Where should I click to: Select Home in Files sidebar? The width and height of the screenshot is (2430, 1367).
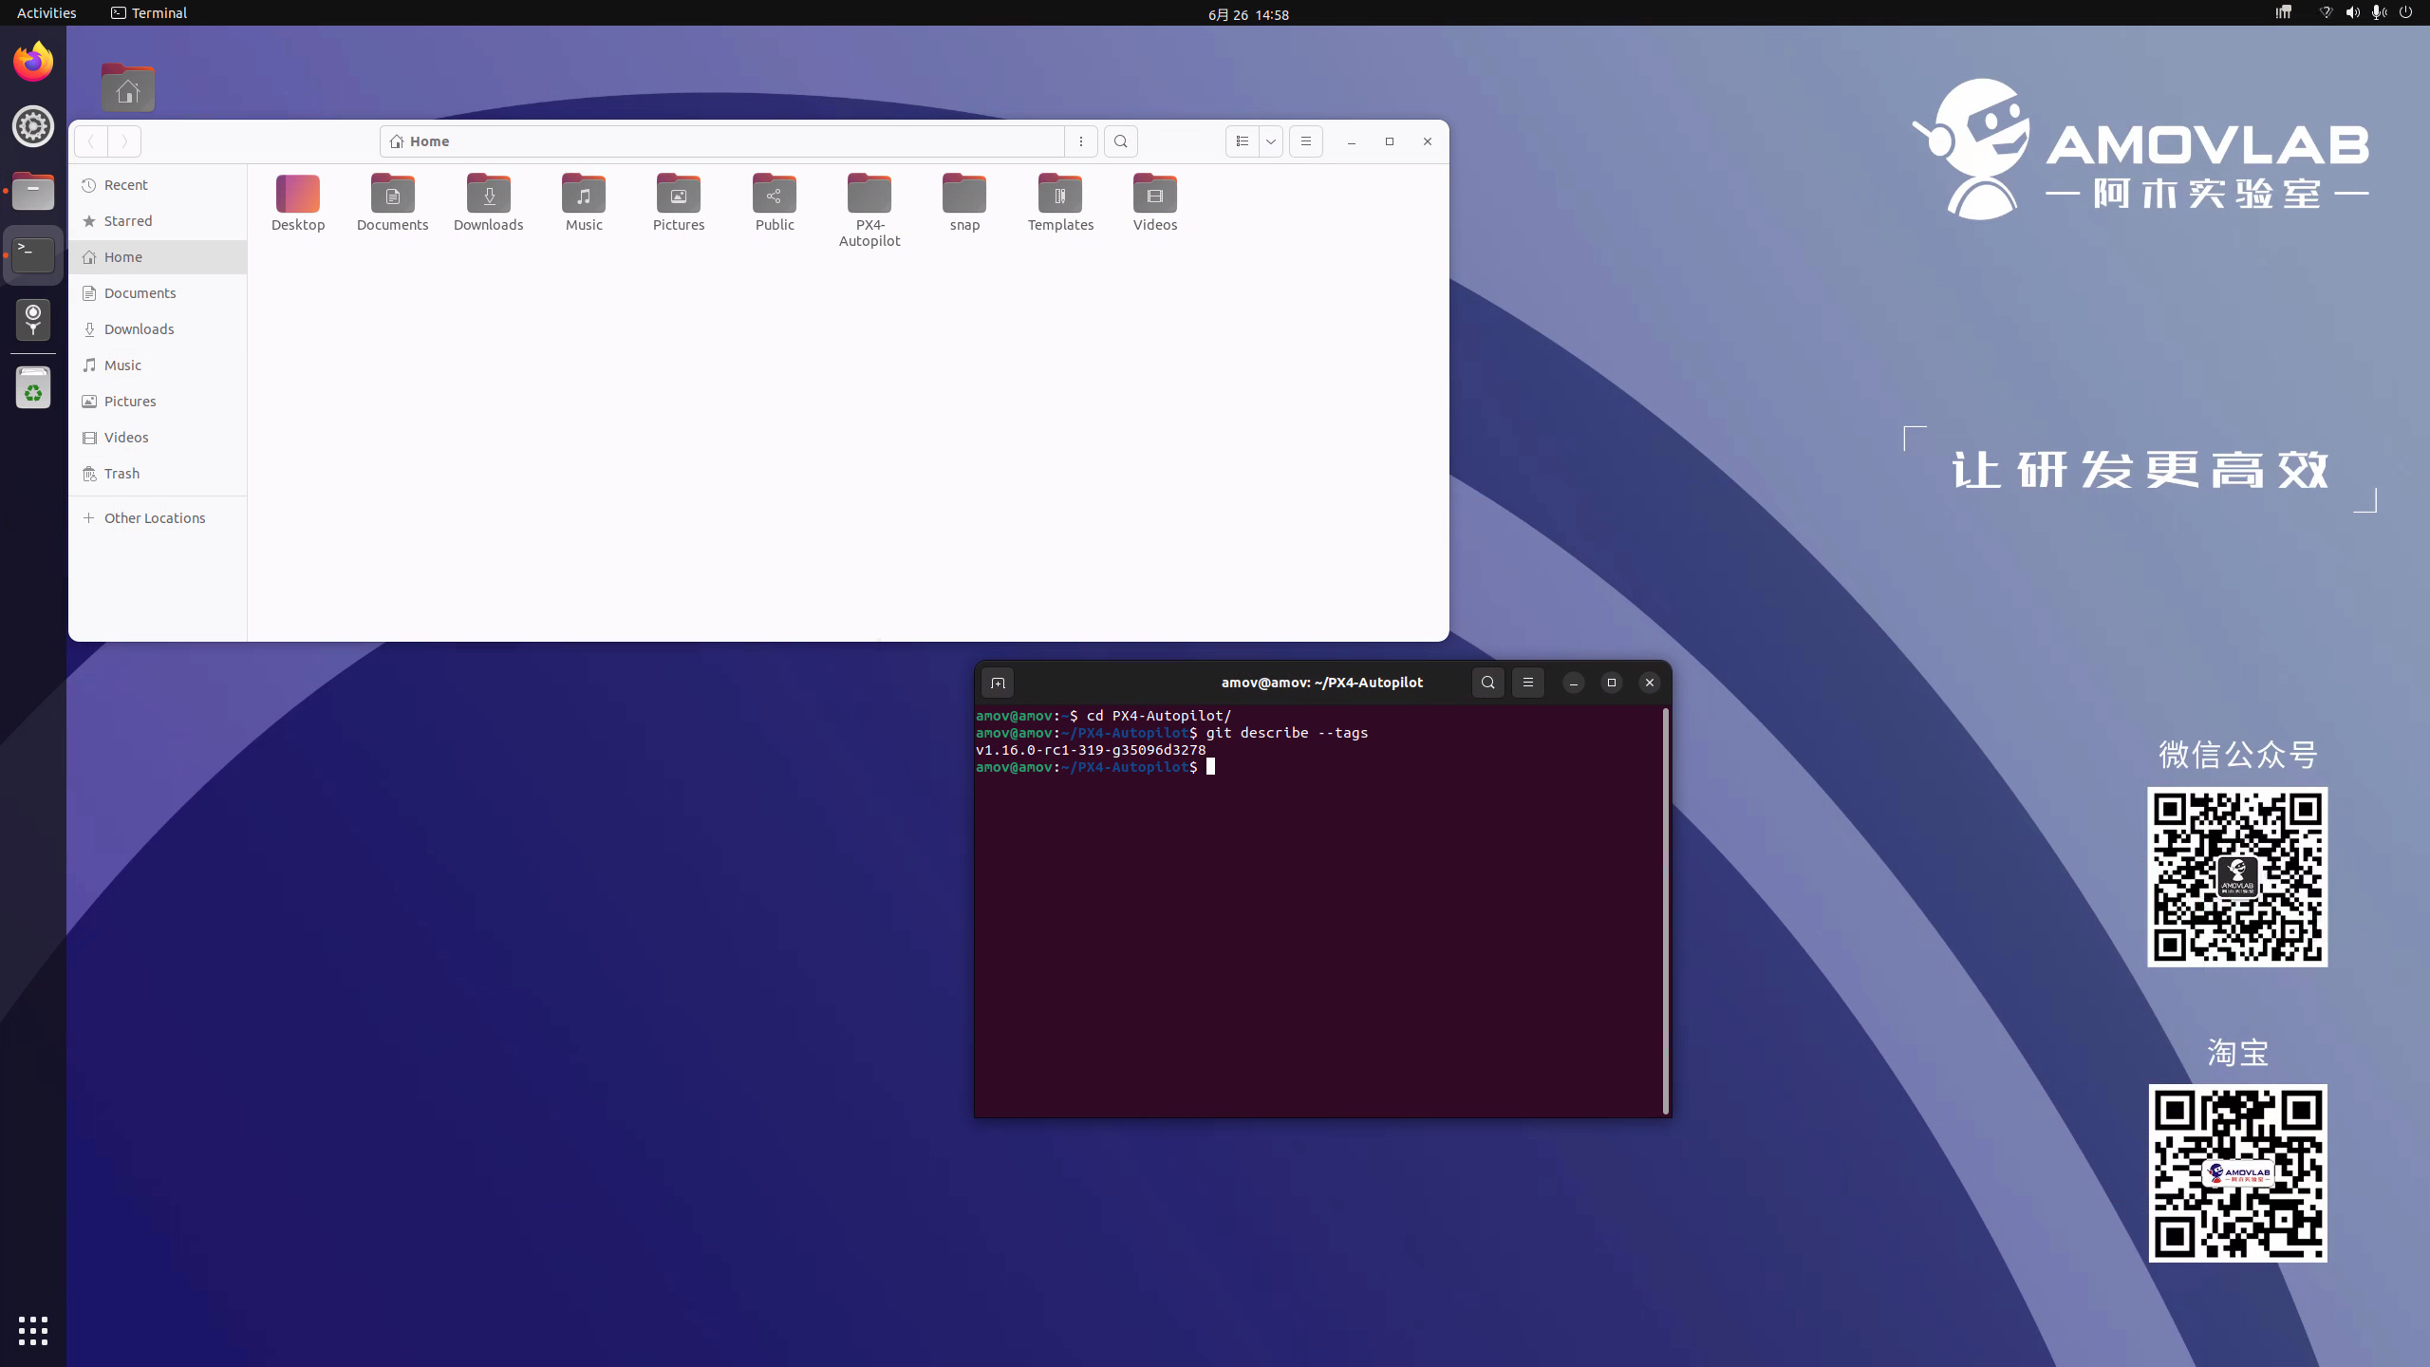[158, 257]
